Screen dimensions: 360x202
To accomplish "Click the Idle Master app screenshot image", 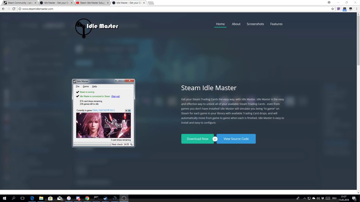I will [103, 113].
